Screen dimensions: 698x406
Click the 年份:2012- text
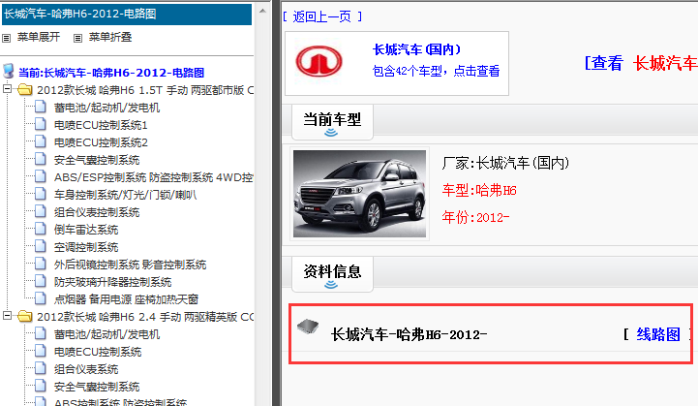pos(475,217)
